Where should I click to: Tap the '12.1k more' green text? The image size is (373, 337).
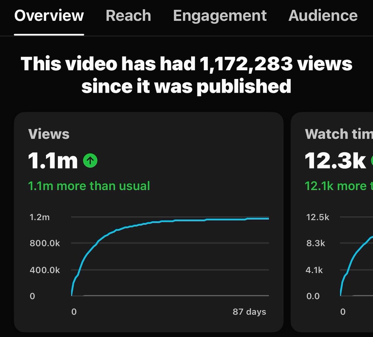pyautogui.click(x=339, y=186)
